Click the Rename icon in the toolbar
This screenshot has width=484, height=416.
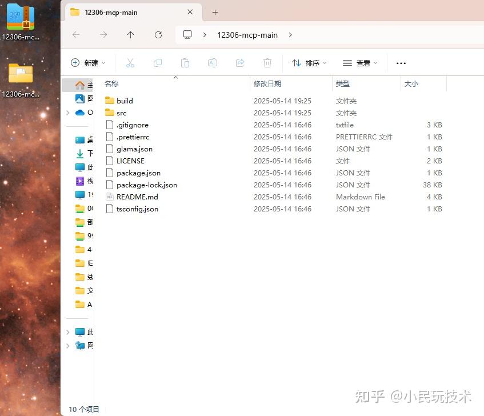tap(213, 63)
